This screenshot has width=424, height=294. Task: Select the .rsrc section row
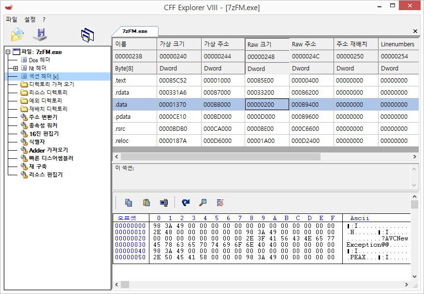click(265, 129)
